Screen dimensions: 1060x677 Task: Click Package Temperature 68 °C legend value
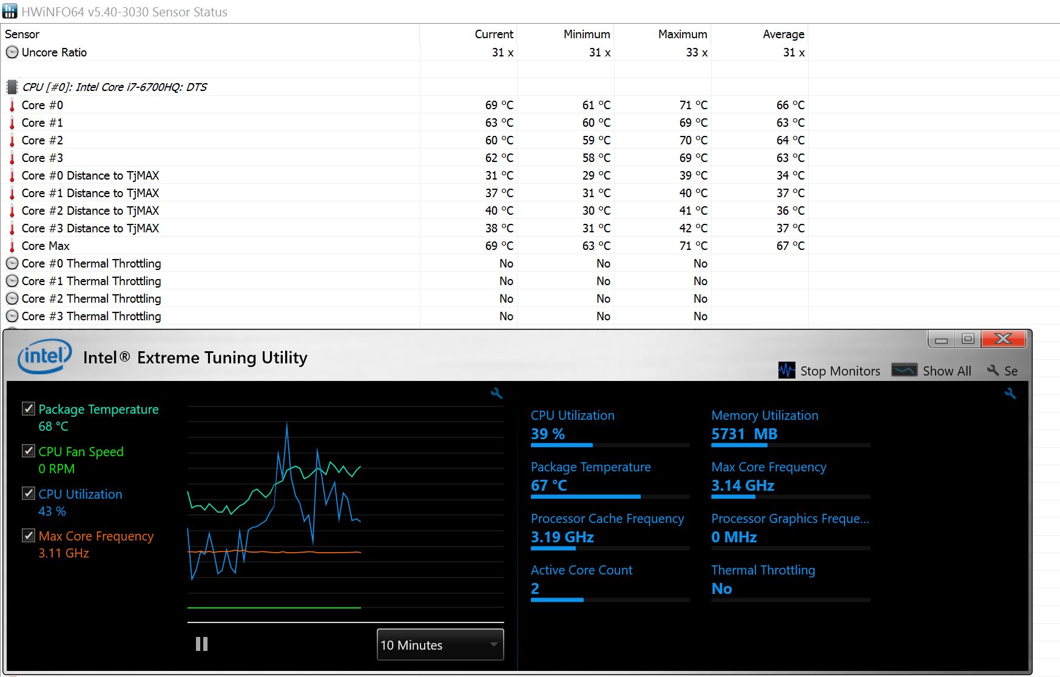pos(53,426)
